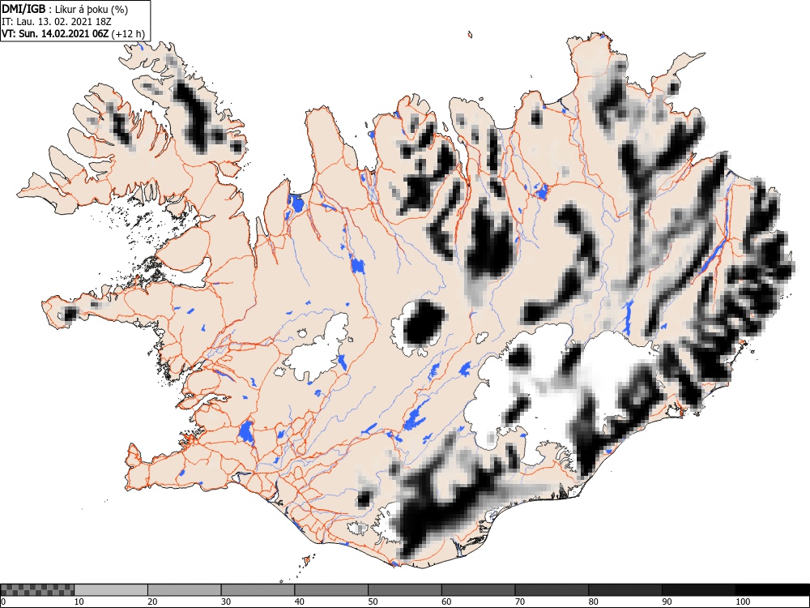Click the valid time 'VT: Sun. 14.02.2021 06Z'

coord(55,34)
